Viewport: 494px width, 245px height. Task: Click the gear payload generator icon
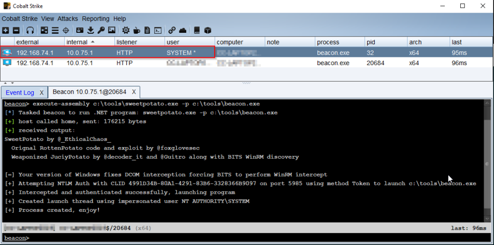pos(126,30)
